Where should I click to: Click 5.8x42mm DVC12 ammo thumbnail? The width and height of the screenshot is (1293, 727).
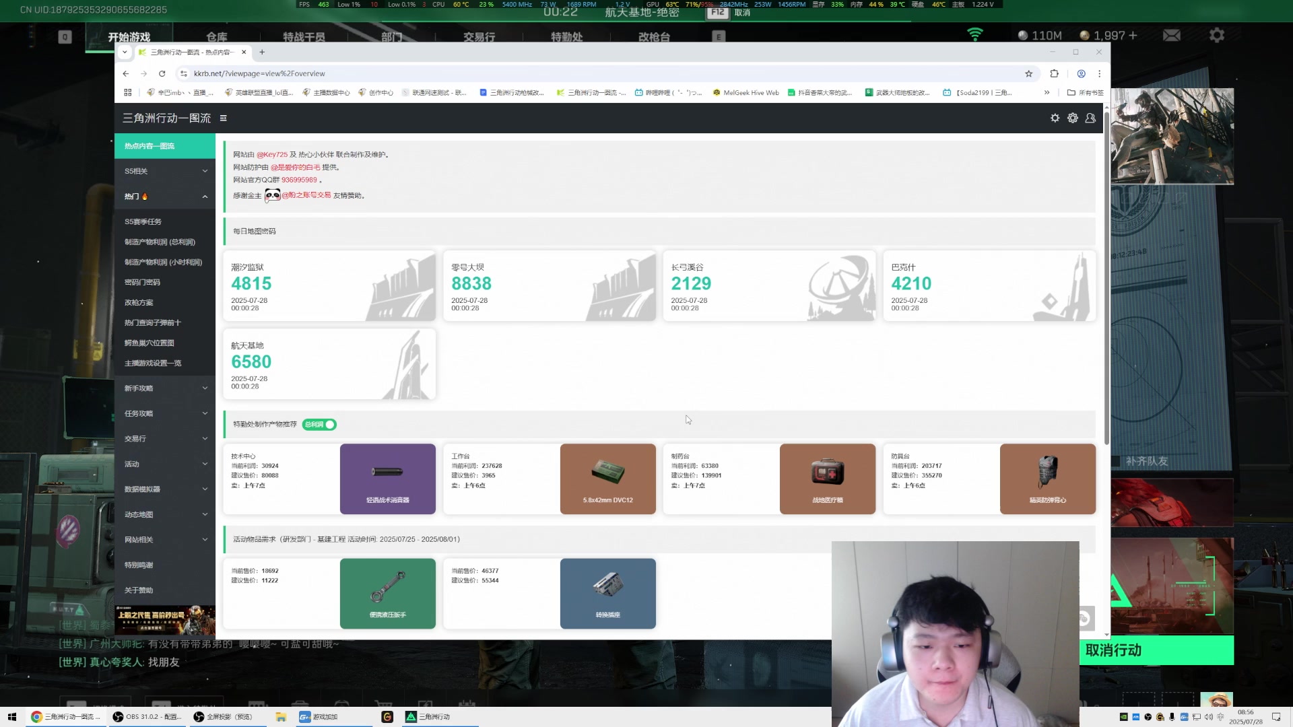[607, 479]
